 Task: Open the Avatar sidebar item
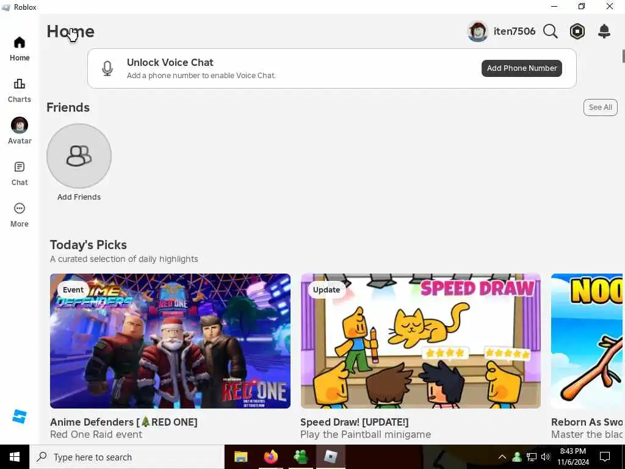click(x=20, y=131)
